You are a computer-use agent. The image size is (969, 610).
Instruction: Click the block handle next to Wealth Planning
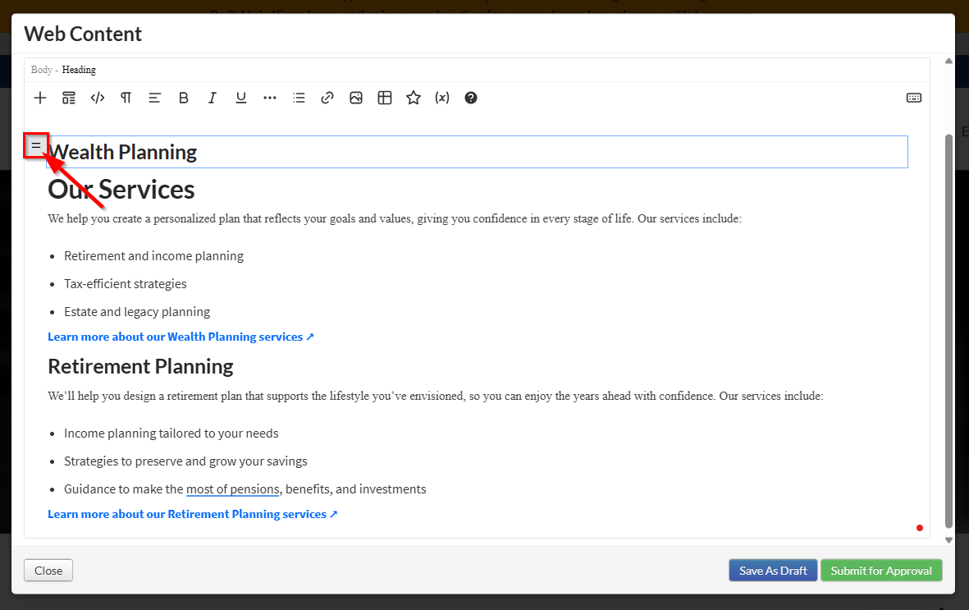(36, 146)
